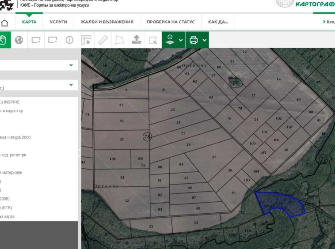Screen dimensions: 335x249
Task: Activate the zoom out rectangle tool
Action: click(53, 40)
